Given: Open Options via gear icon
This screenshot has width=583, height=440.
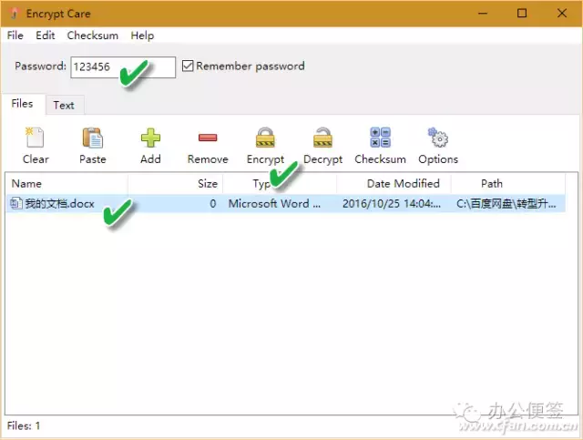Looking at the screenshot, I should [x=438, y=138].
